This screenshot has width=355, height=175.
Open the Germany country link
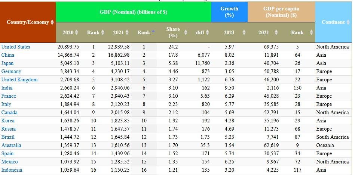11,71
